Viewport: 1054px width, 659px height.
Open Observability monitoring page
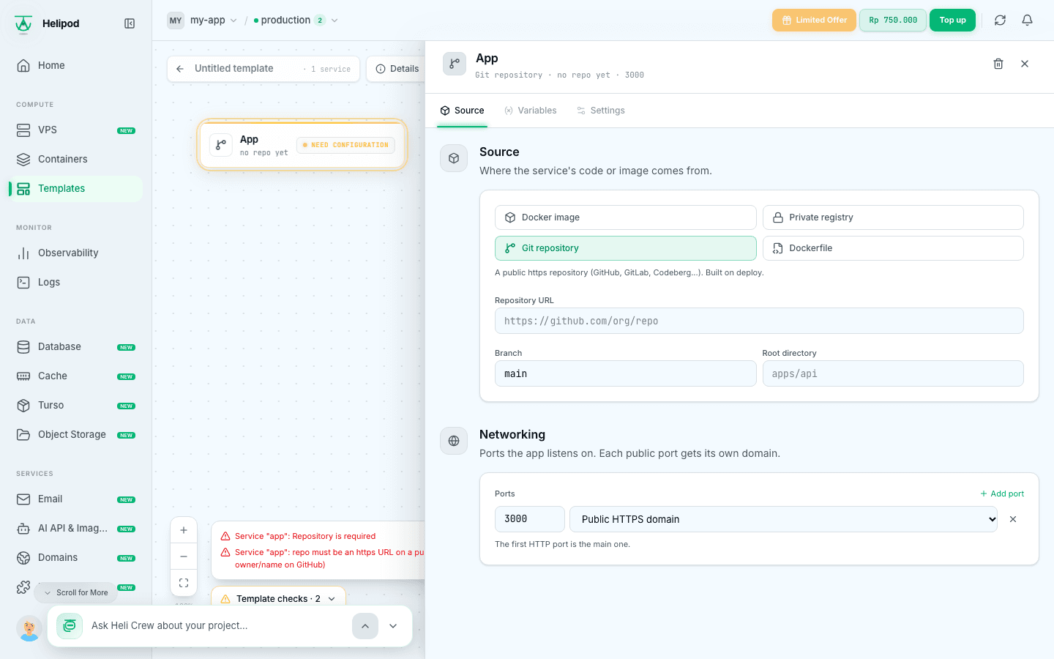click(75, 253)
